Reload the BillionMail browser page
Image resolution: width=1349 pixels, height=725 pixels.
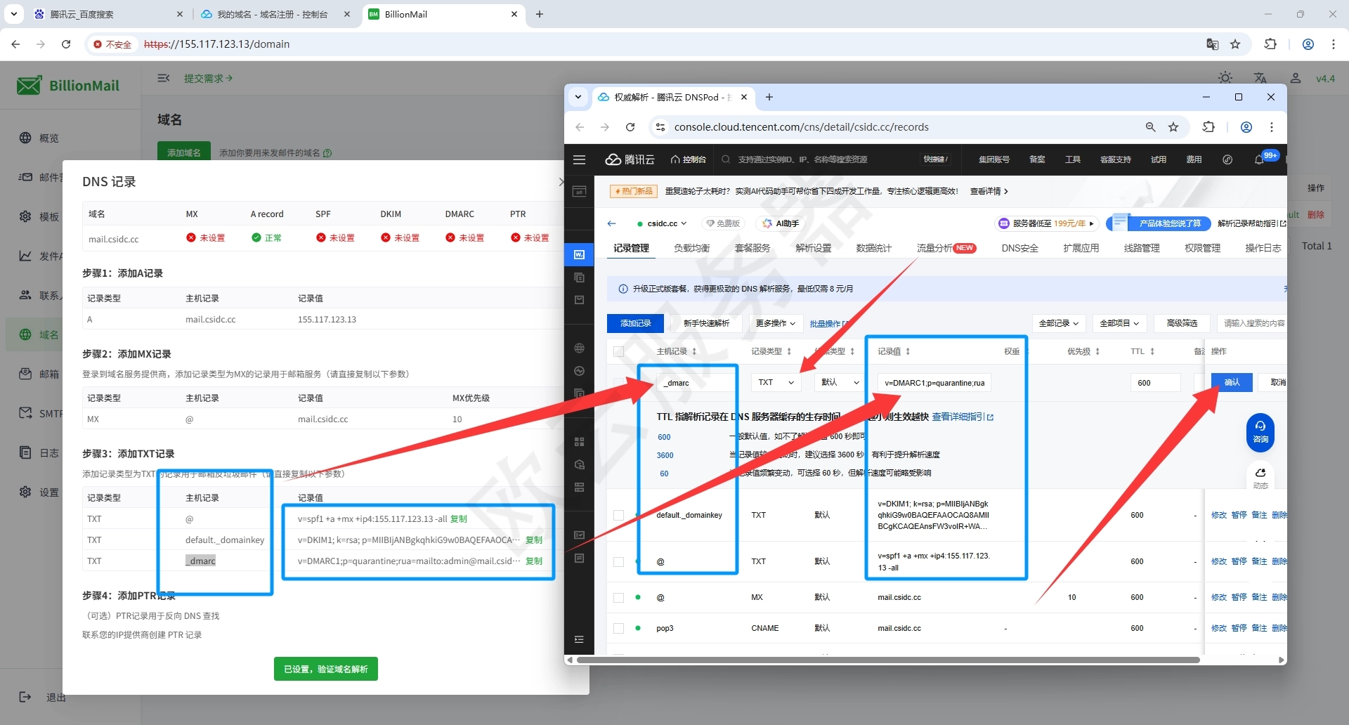point(66,44)
